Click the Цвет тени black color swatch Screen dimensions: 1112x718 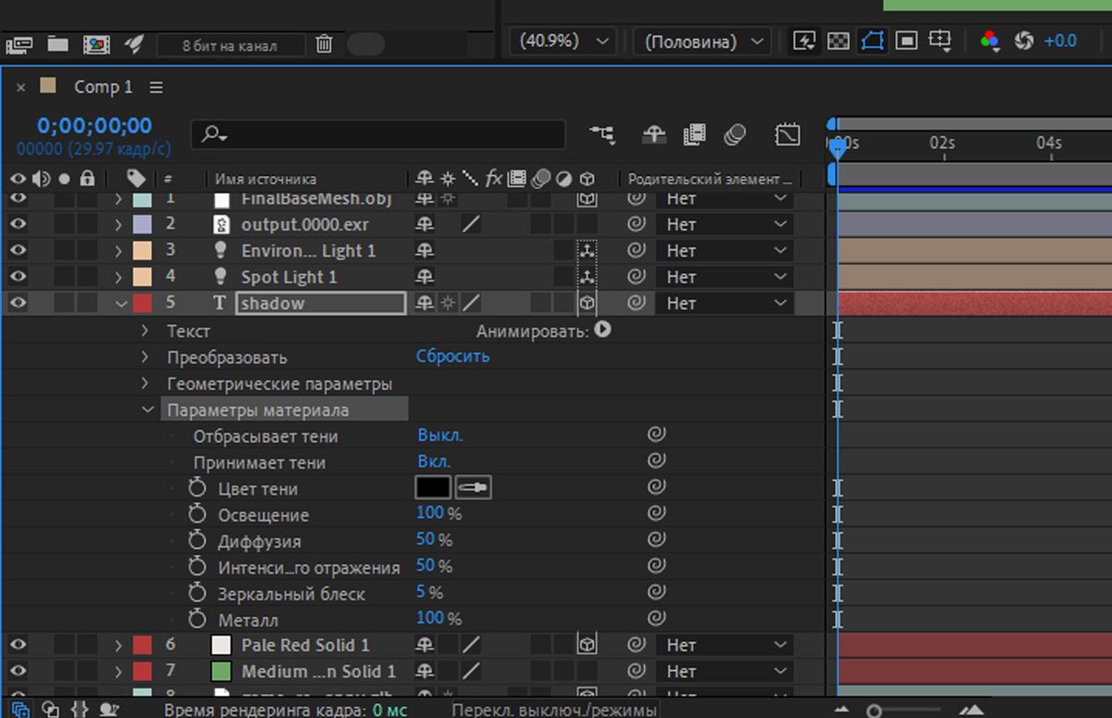433,487
